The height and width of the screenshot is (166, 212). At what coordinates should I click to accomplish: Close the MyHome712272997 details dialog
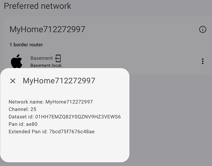tap(13, 81)
